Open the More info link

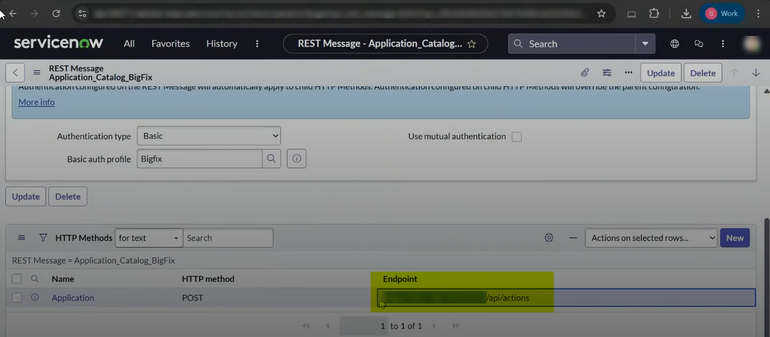point(36,102)
